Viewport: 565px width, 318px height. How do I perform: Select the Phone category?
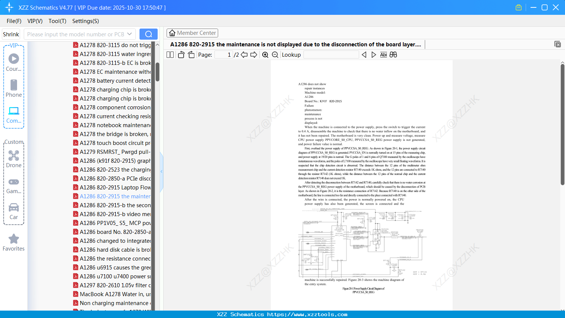click(x=14, y=88)
